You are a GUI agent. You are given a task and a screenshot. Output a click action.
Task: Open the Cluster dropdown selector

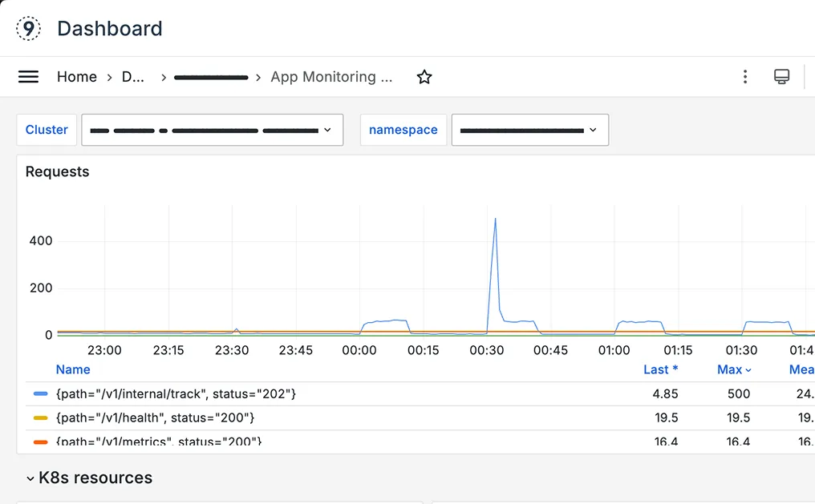(x=212, y=130)
